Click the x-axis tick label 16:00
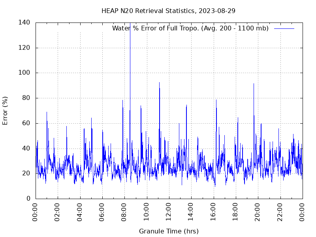Image resolution: width=316 pixels, height=237 pixels. pos(213,212)
